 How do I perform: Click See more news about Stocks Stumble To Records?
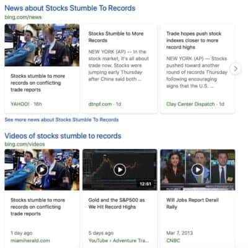(x=61, y=119)
